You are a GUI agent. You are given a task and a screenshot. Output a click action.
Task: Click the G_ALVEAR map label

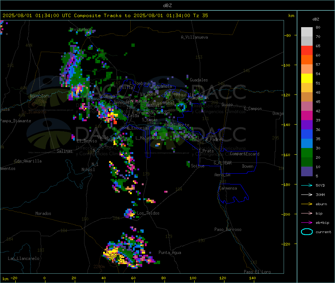click(223, 163)
